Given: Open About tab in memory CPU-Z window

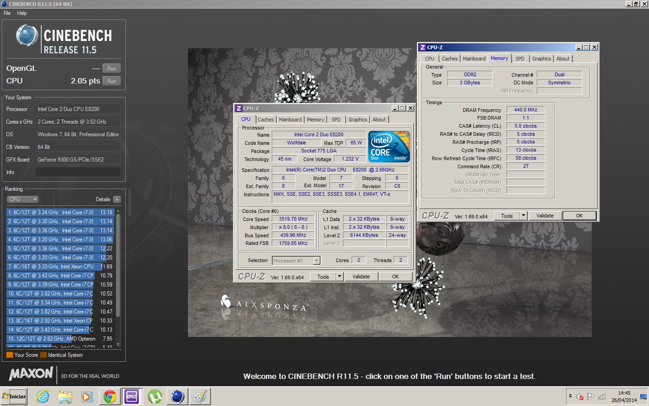Looking at the screenshot, I should click(x=563, y=59).
